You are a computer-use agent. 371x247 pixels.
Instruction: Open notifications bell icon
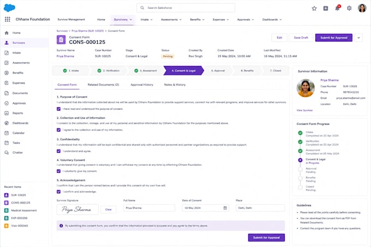pyautogui.click(x=337, y=8)
